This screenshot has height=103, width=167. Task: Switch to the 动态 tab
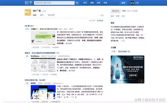coord(34,15)
